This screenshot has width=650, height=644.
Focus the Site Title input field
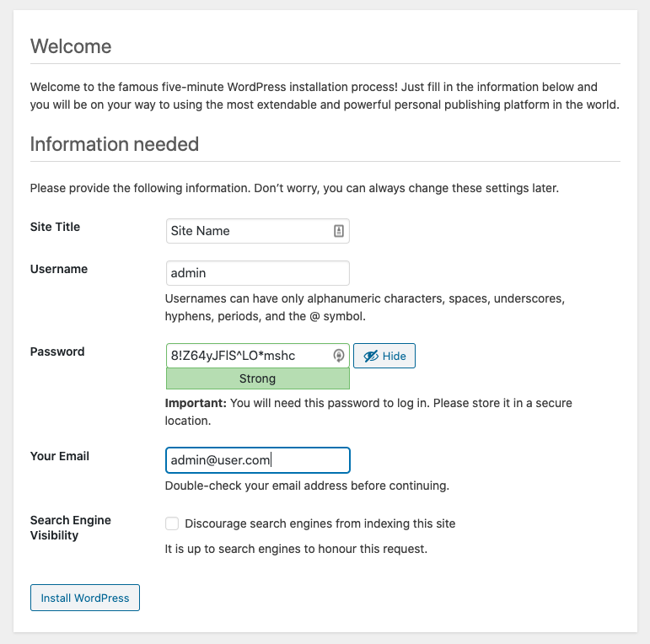[257, 231]
